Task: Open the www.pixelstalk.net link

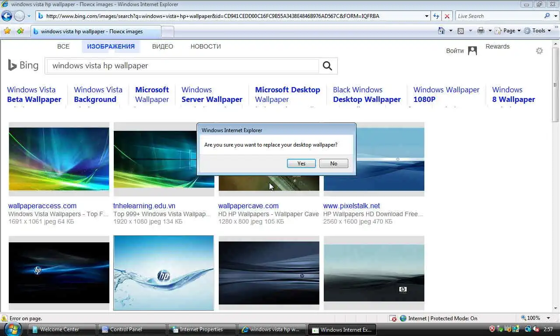Action: point(352,206)
